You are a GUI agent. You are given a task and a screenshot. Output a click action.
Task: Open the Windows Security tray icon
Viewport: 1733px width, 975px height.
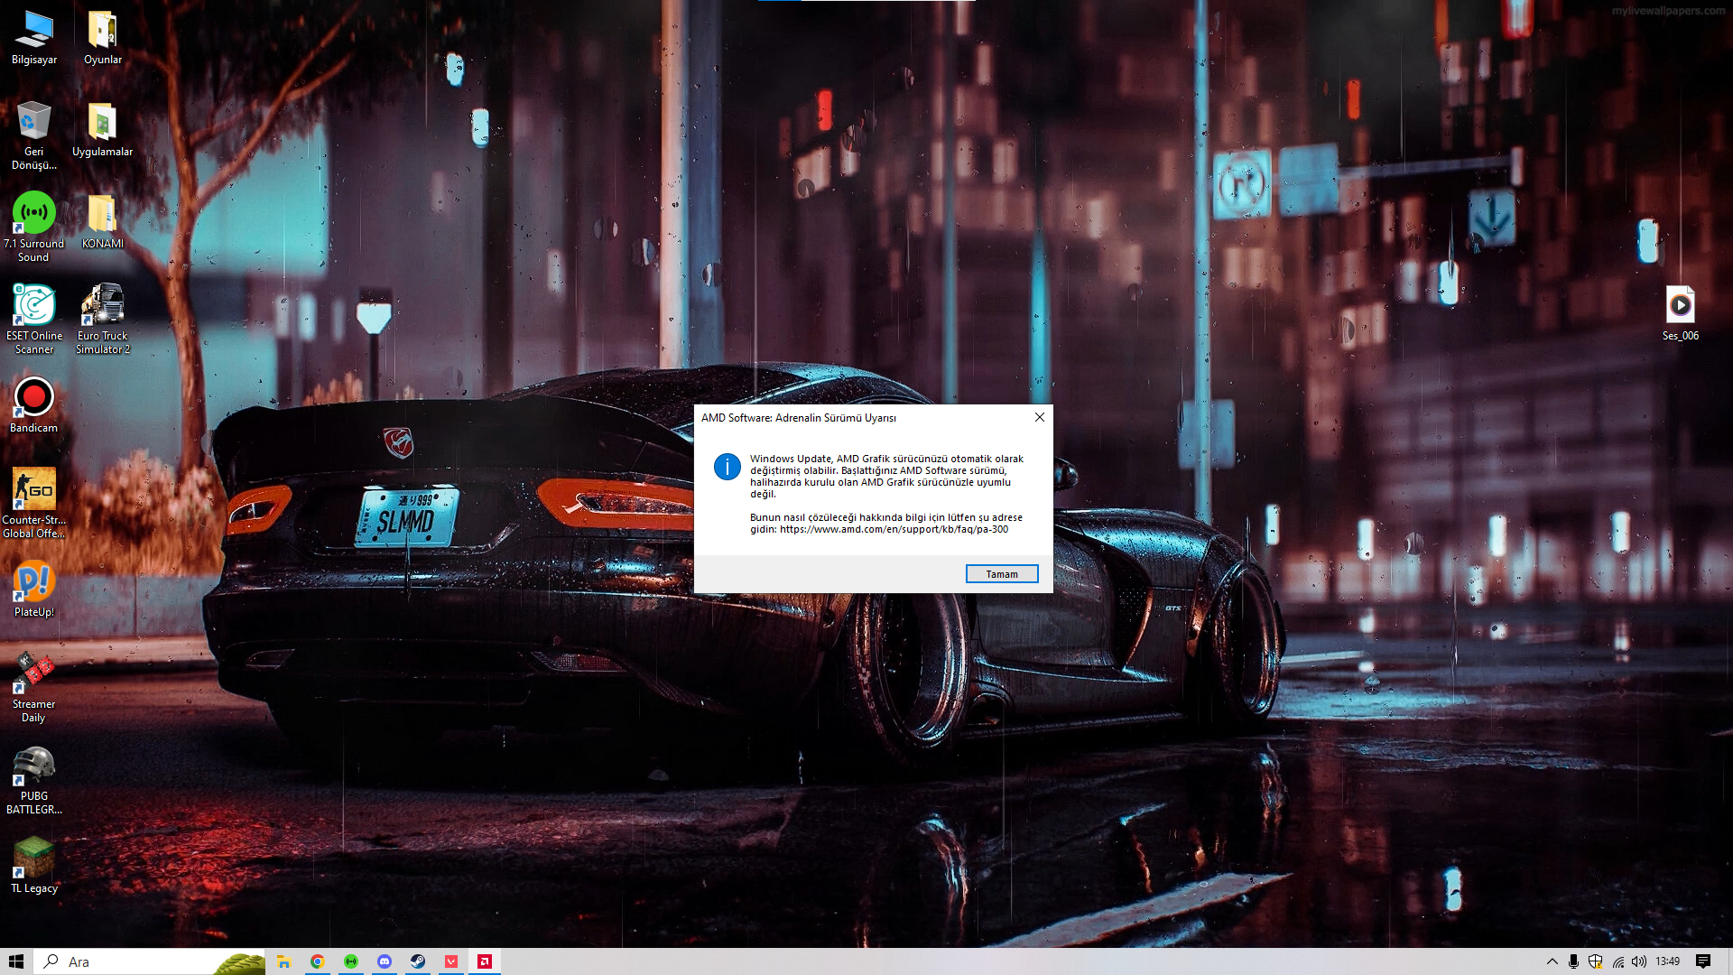pos(1595,961)
